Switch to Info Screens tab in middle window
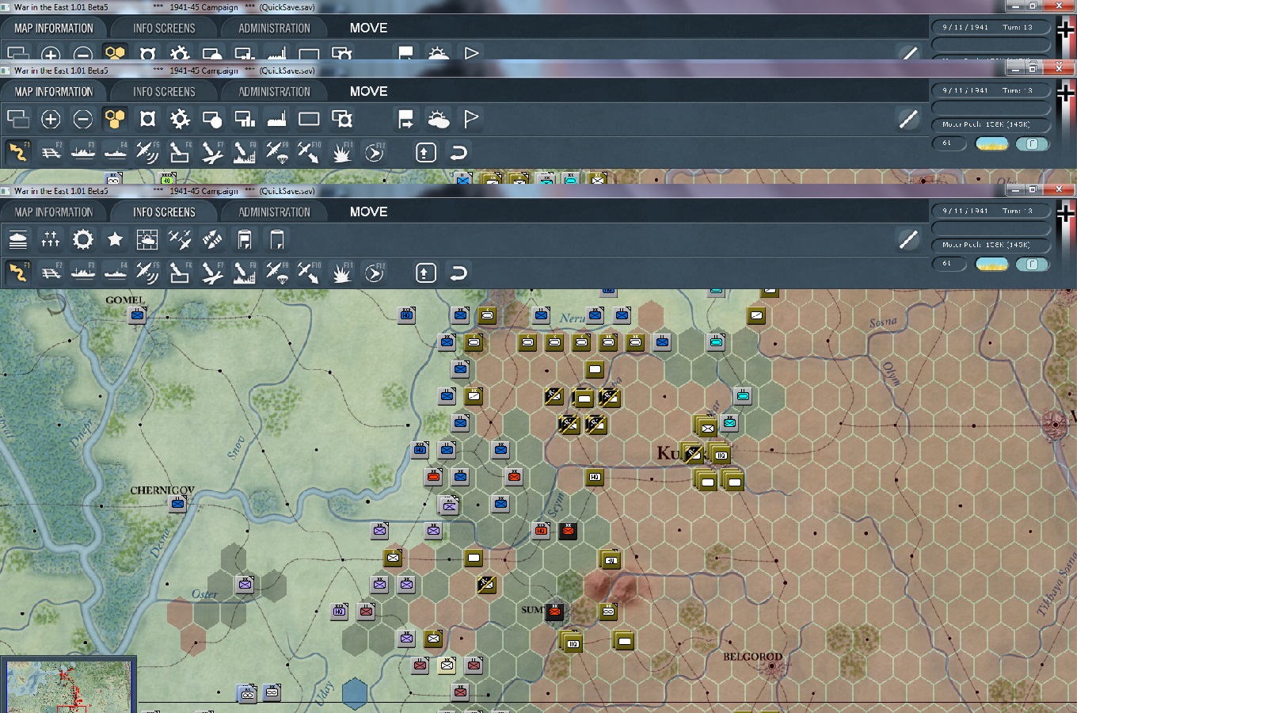 coord(164,92)
